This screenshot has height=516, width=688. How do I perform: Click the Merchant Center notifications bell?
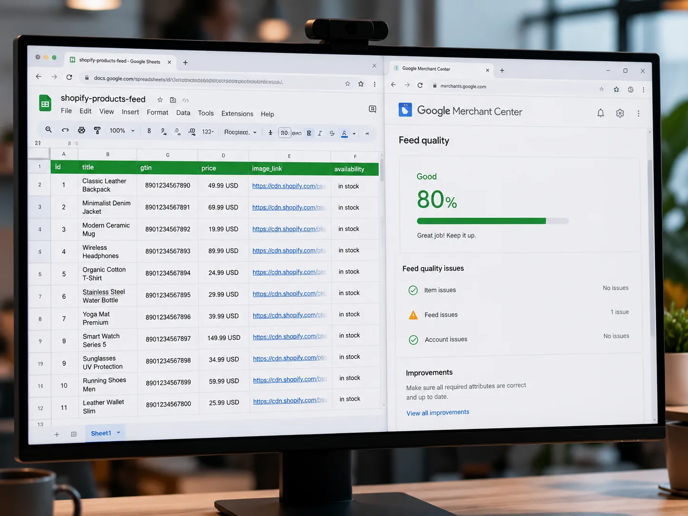(601, 113)
